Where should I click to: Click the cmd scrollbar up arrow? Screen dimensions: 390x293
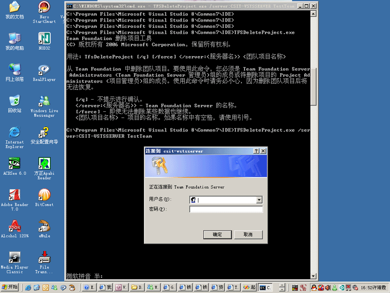point(313,14)
